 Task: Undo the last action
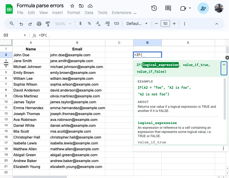[x=21, y=24]
